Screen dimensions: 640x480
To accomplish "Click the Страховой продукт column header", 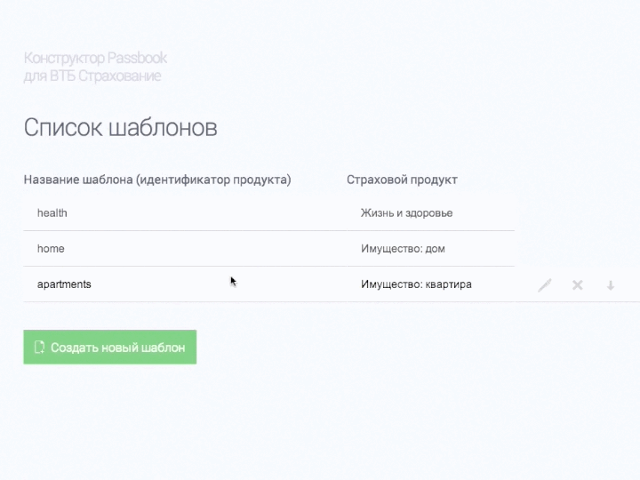I will (402, 180).
